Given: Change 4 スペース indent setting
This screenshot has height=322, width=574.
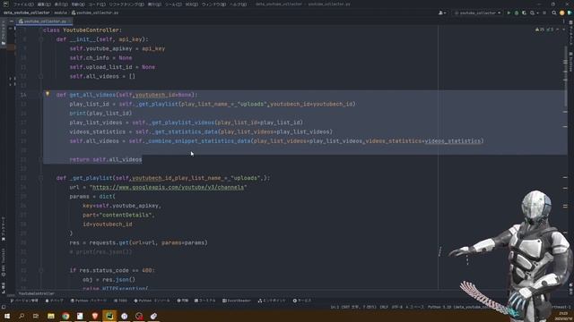Looking at the screenshot, I should click(x=415, y=307).
